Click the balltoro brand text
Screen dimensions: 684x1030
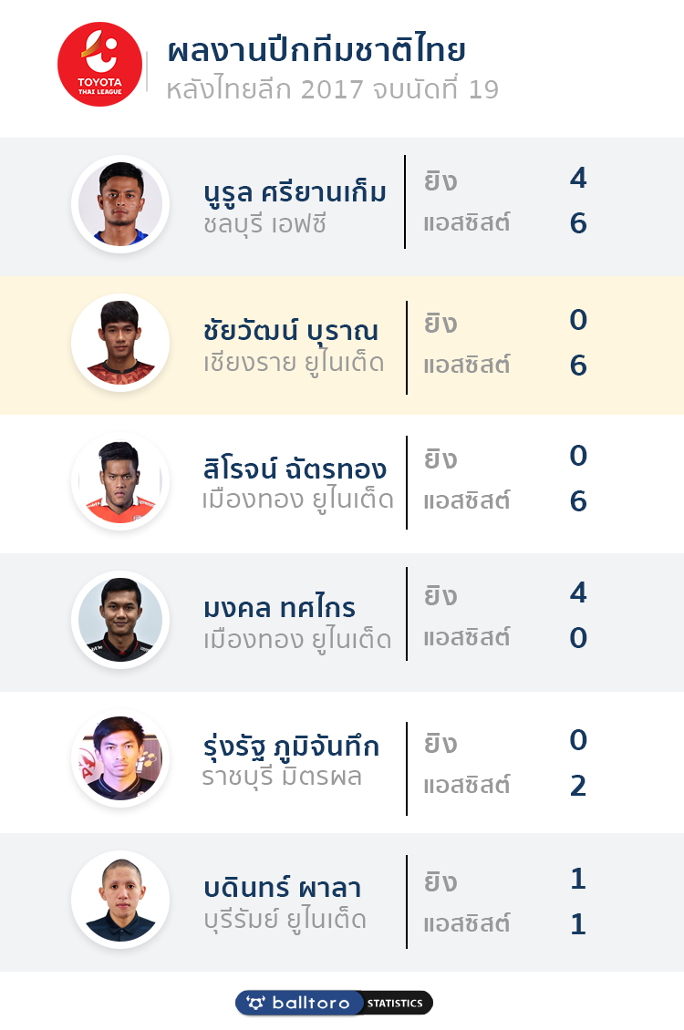click(311, 1003)
